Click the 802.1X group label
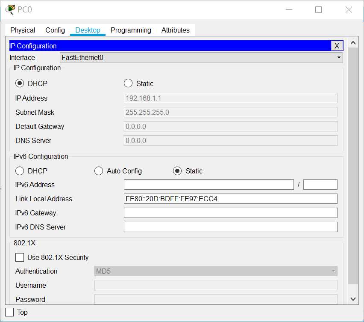 24,243
